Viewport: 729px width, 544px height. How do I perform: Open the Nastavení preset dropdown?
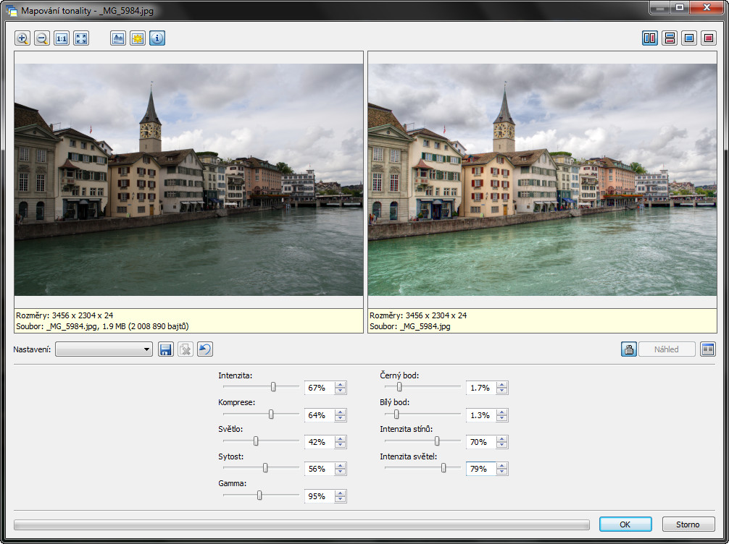click(104, 349)
